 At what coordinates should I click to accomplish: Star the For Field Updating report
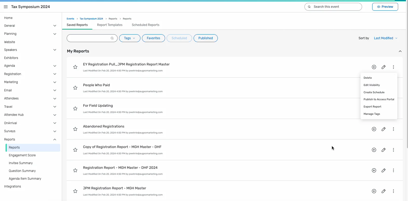pyautogui.click(x=75, y=109)
